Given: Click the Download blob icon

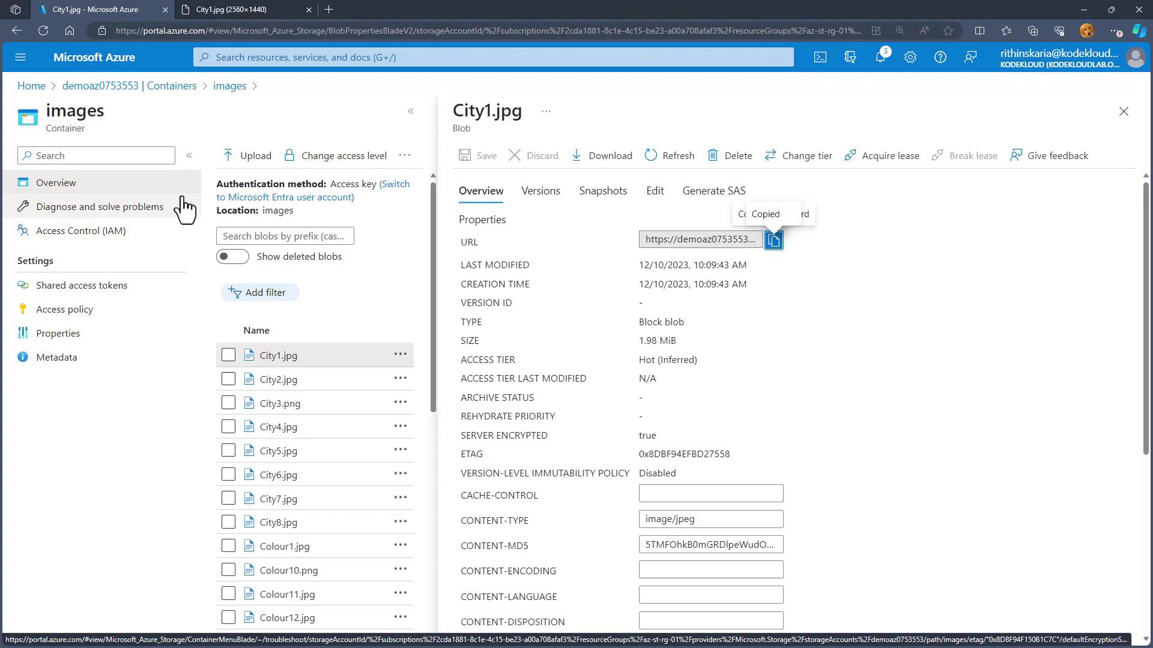Looking at the screenshot, I should point(576,155).
